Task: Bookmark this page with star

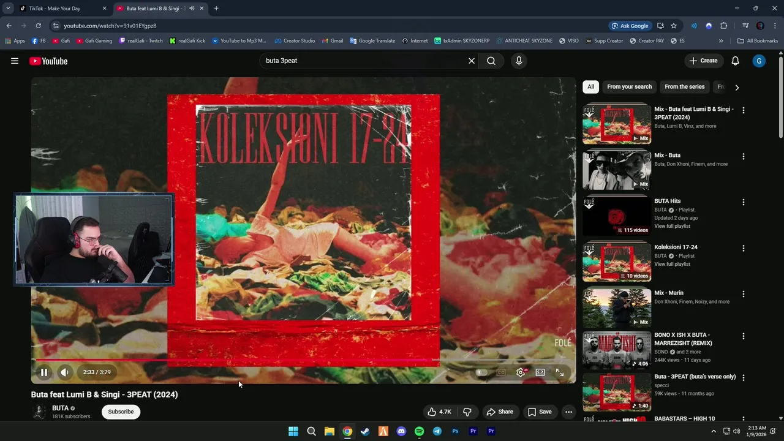Action: tap(674, 26)
